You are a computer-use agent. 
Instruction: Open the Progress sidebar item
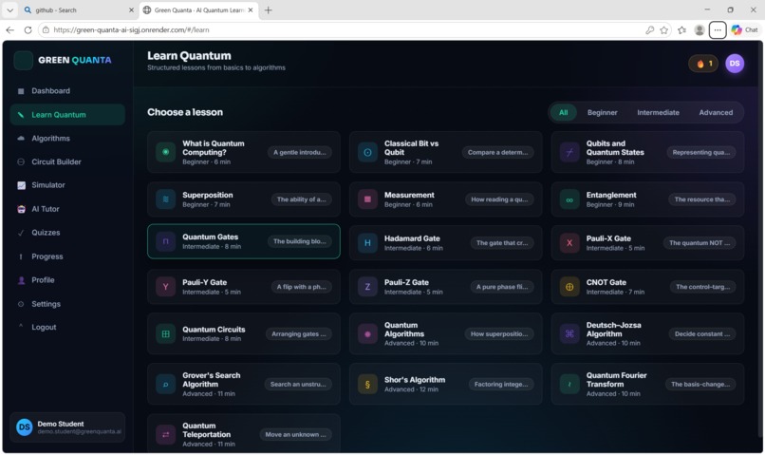coord(67,256)
